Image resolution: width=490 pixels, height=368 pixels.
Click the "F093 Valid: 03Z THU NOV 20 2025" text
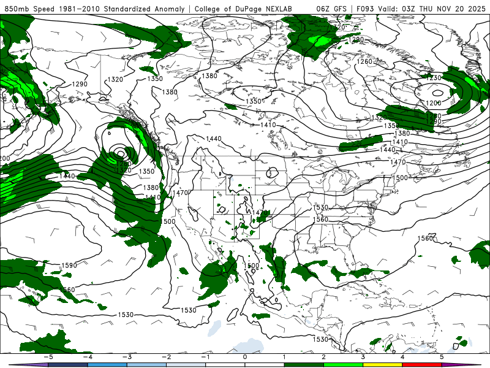click(421, 9)
